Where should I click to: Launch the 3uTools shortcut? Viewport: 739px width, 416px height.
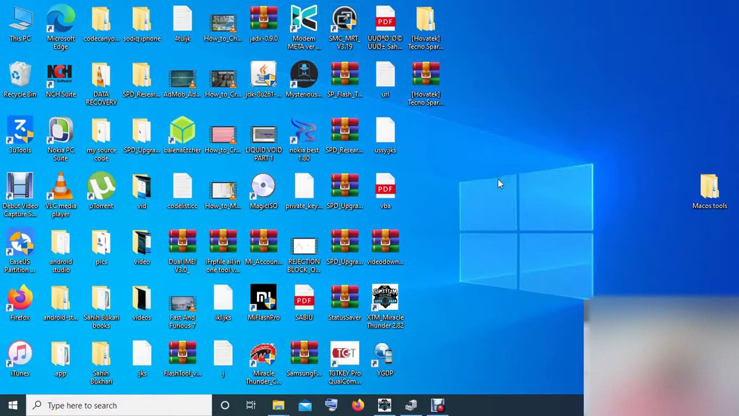(20, 136)
